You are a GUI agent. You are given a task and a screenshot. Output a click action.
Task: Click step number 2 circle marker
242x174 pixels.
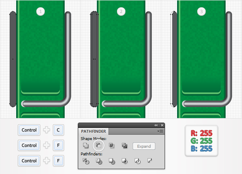[121, 11]
